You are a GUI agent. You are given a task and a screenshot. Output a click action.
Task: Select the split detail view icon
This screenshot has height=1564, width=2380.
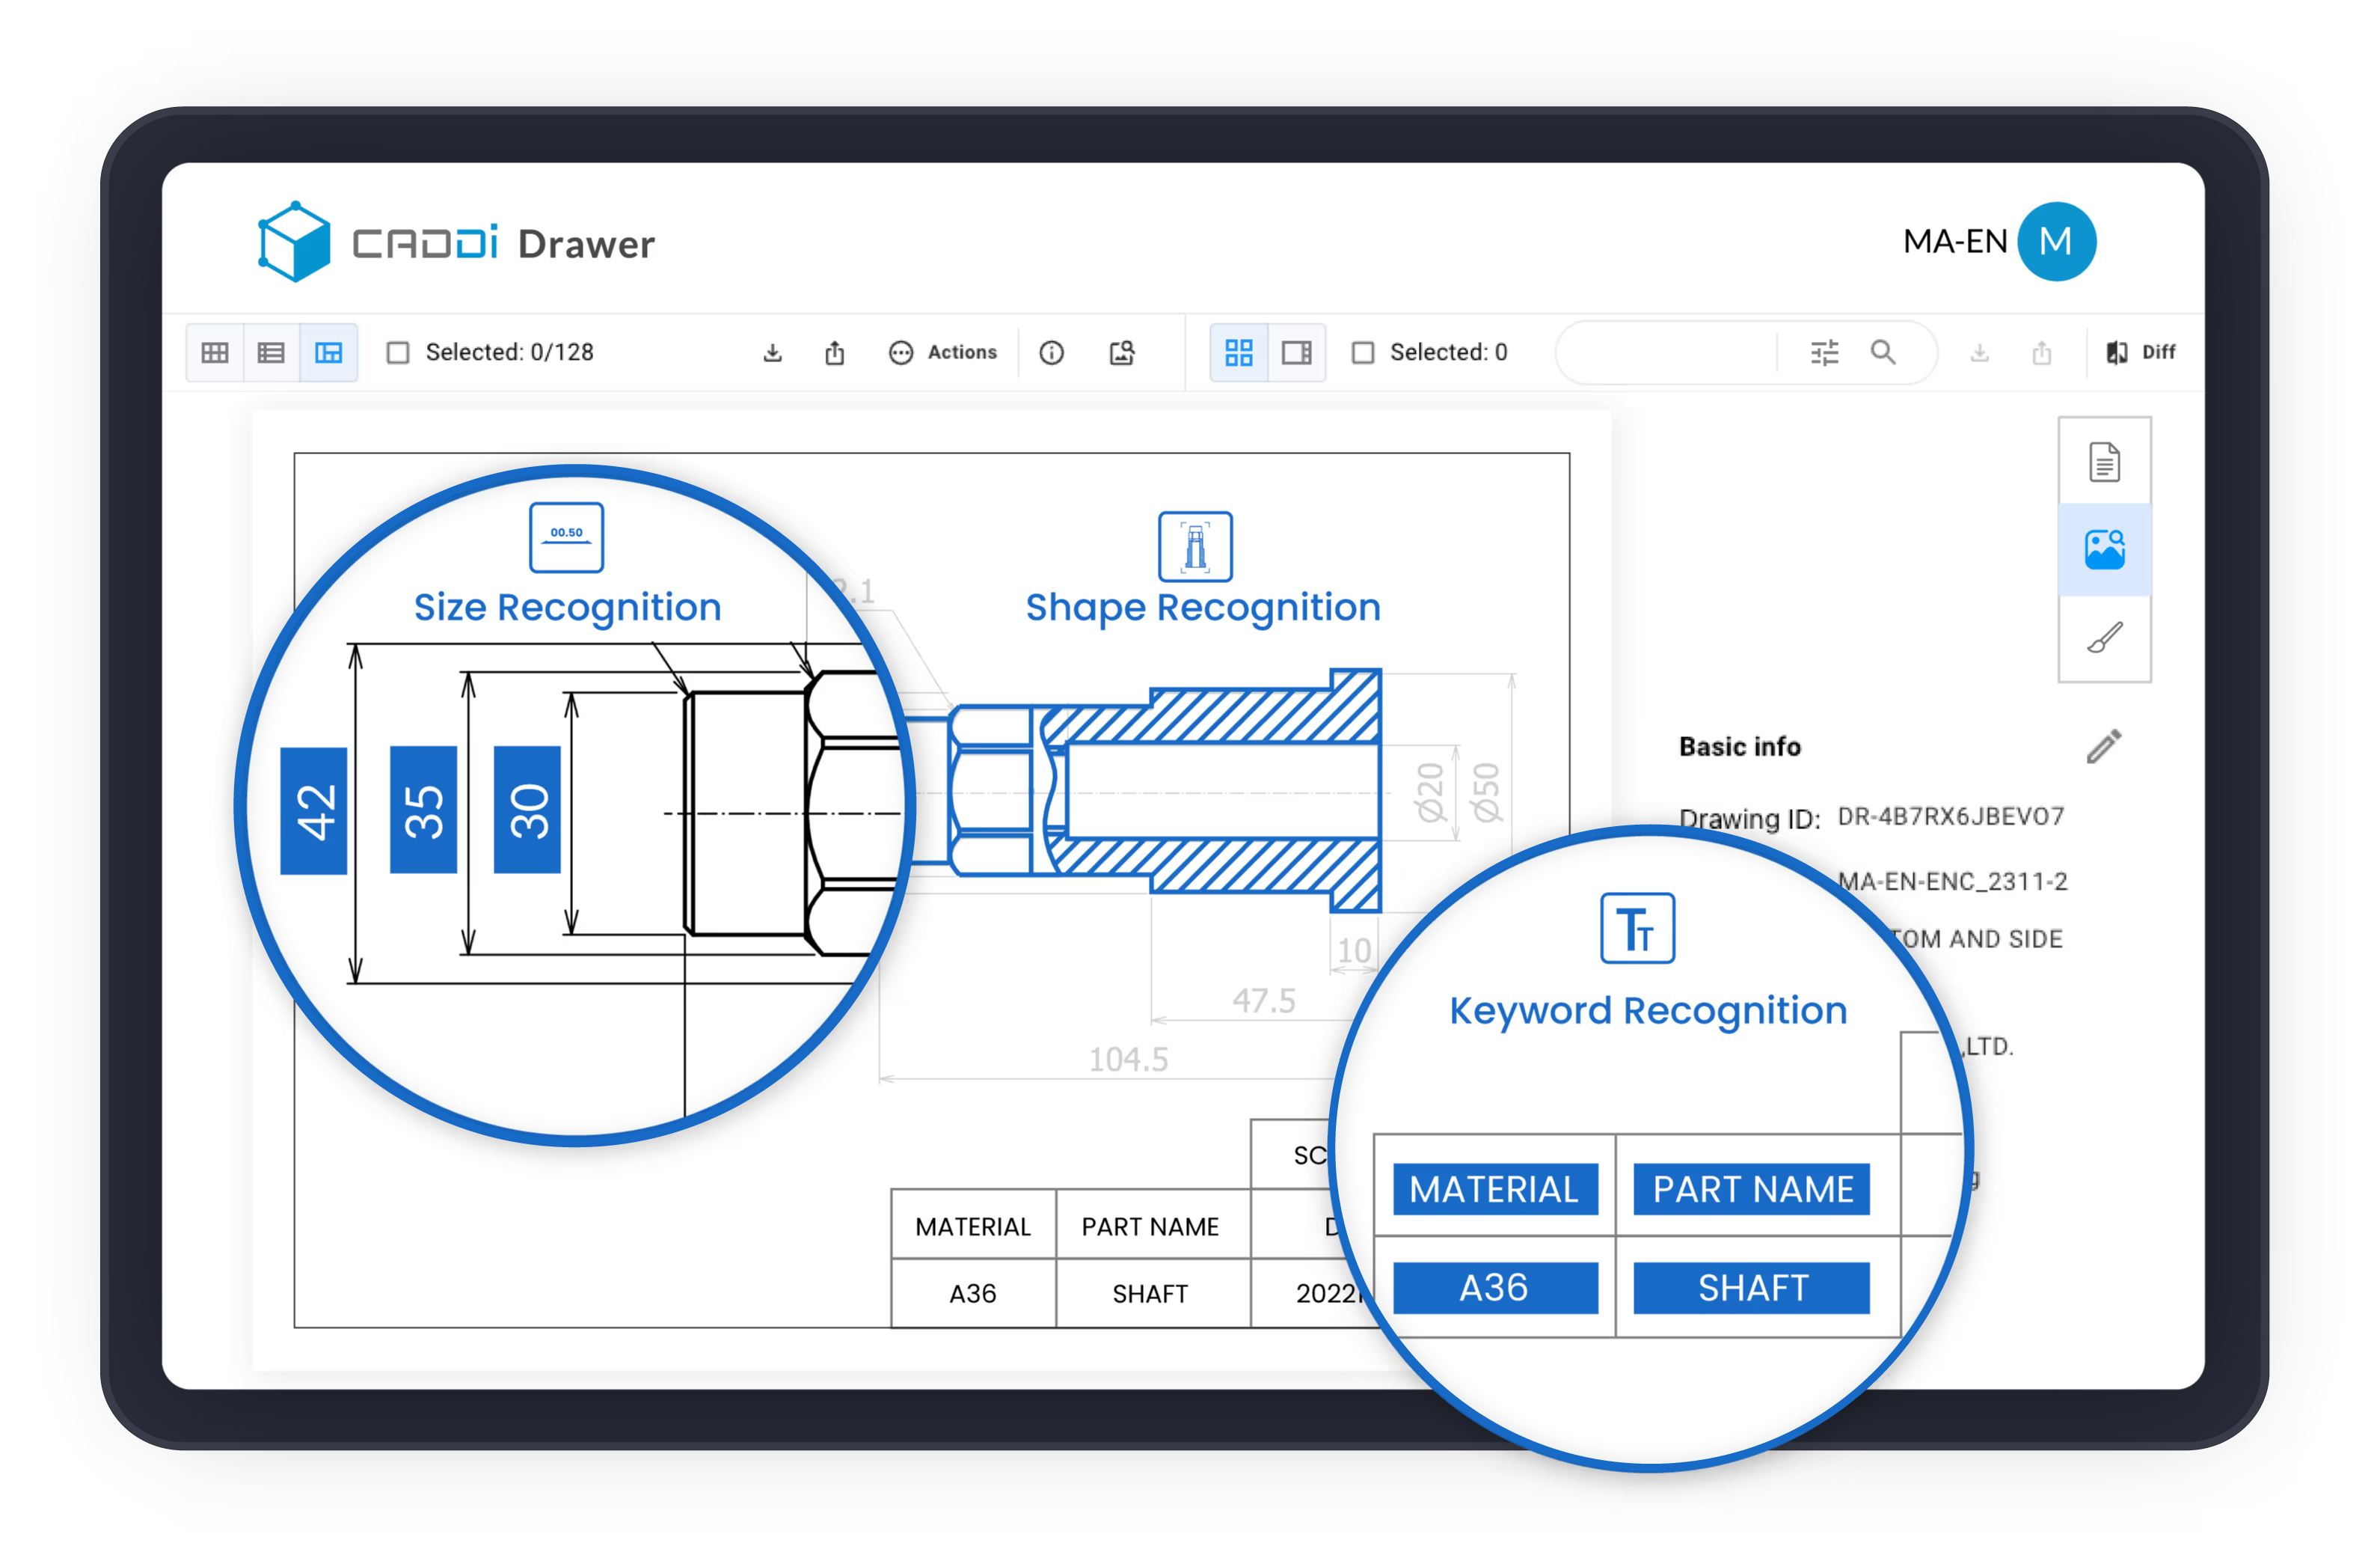coord(328,352)
